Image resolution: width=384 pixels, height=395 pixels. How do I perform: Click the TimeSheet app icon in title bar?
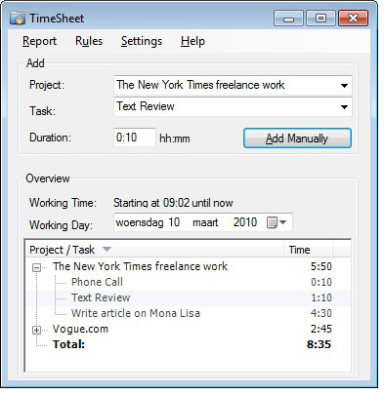click(x=18, y=19)
